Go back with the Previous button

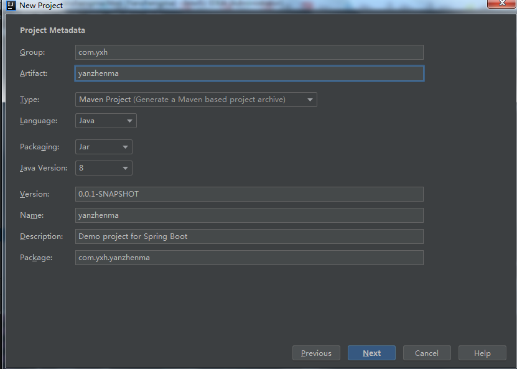point(316,353)
